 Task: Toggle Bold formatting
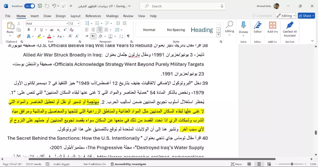pos(29,30)
